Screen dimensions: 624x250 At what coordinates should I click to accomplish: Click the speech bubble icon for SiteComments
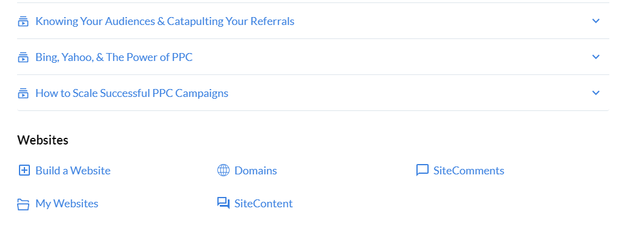423,171
